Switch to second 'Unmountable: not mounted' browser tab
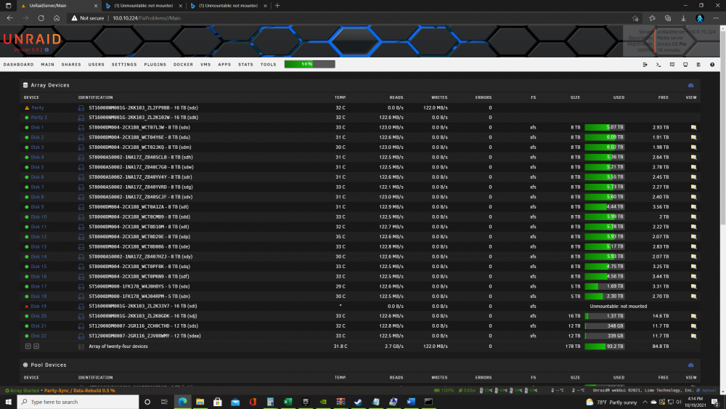 tap(144, 6)
